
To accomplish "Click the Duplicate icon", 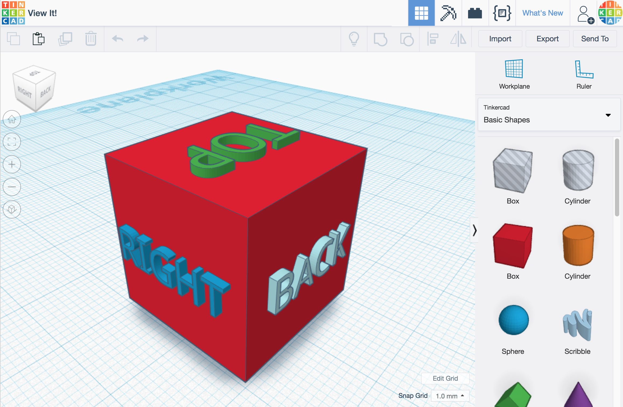I will 65,39.
